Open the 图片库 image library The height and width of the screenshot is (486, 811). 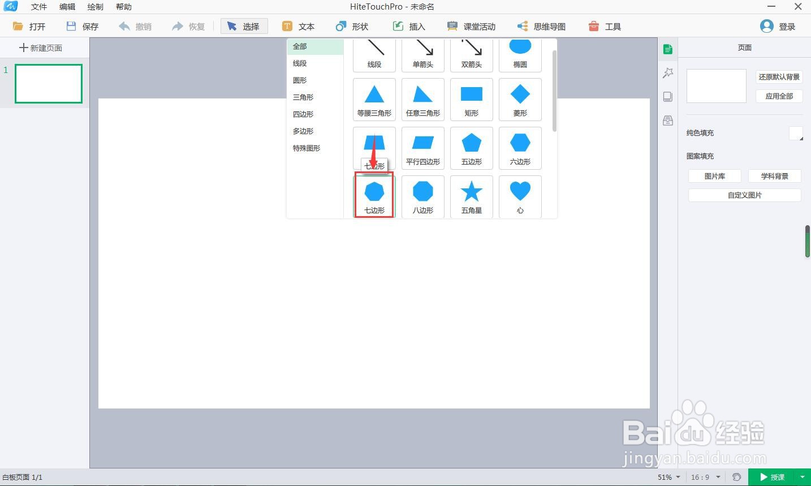coord(715,176)
